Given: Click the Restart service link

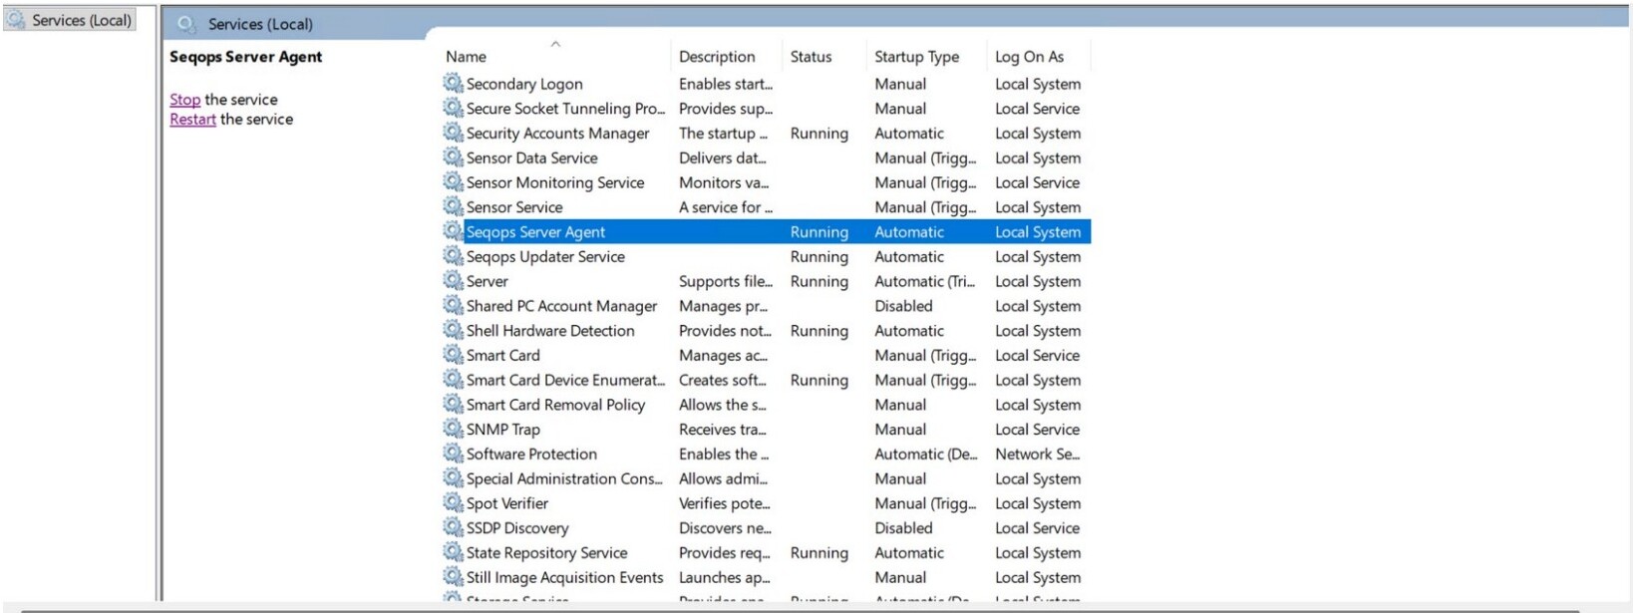Looking at the screenshot, I should tap(192, 119).
